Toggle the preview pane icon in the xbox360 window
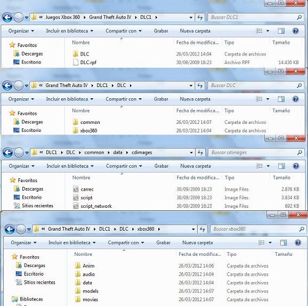 283,242
